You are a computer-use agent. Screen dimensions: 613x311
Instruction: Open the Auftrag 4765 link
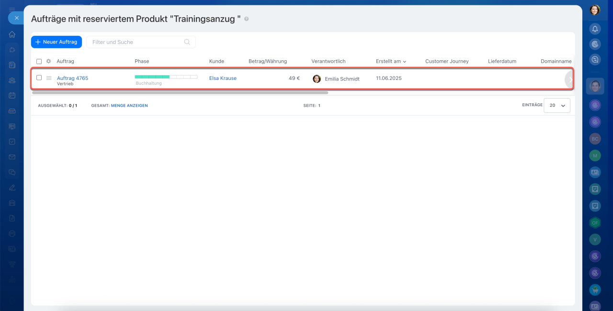pos(72,78)
